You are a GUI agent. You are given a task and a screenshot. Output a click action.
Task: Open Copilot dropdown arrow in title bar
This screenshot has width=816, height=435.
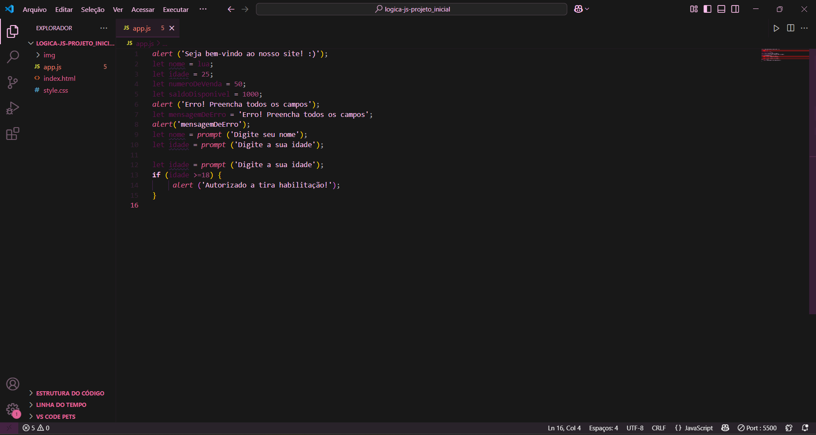pos(587,9)
